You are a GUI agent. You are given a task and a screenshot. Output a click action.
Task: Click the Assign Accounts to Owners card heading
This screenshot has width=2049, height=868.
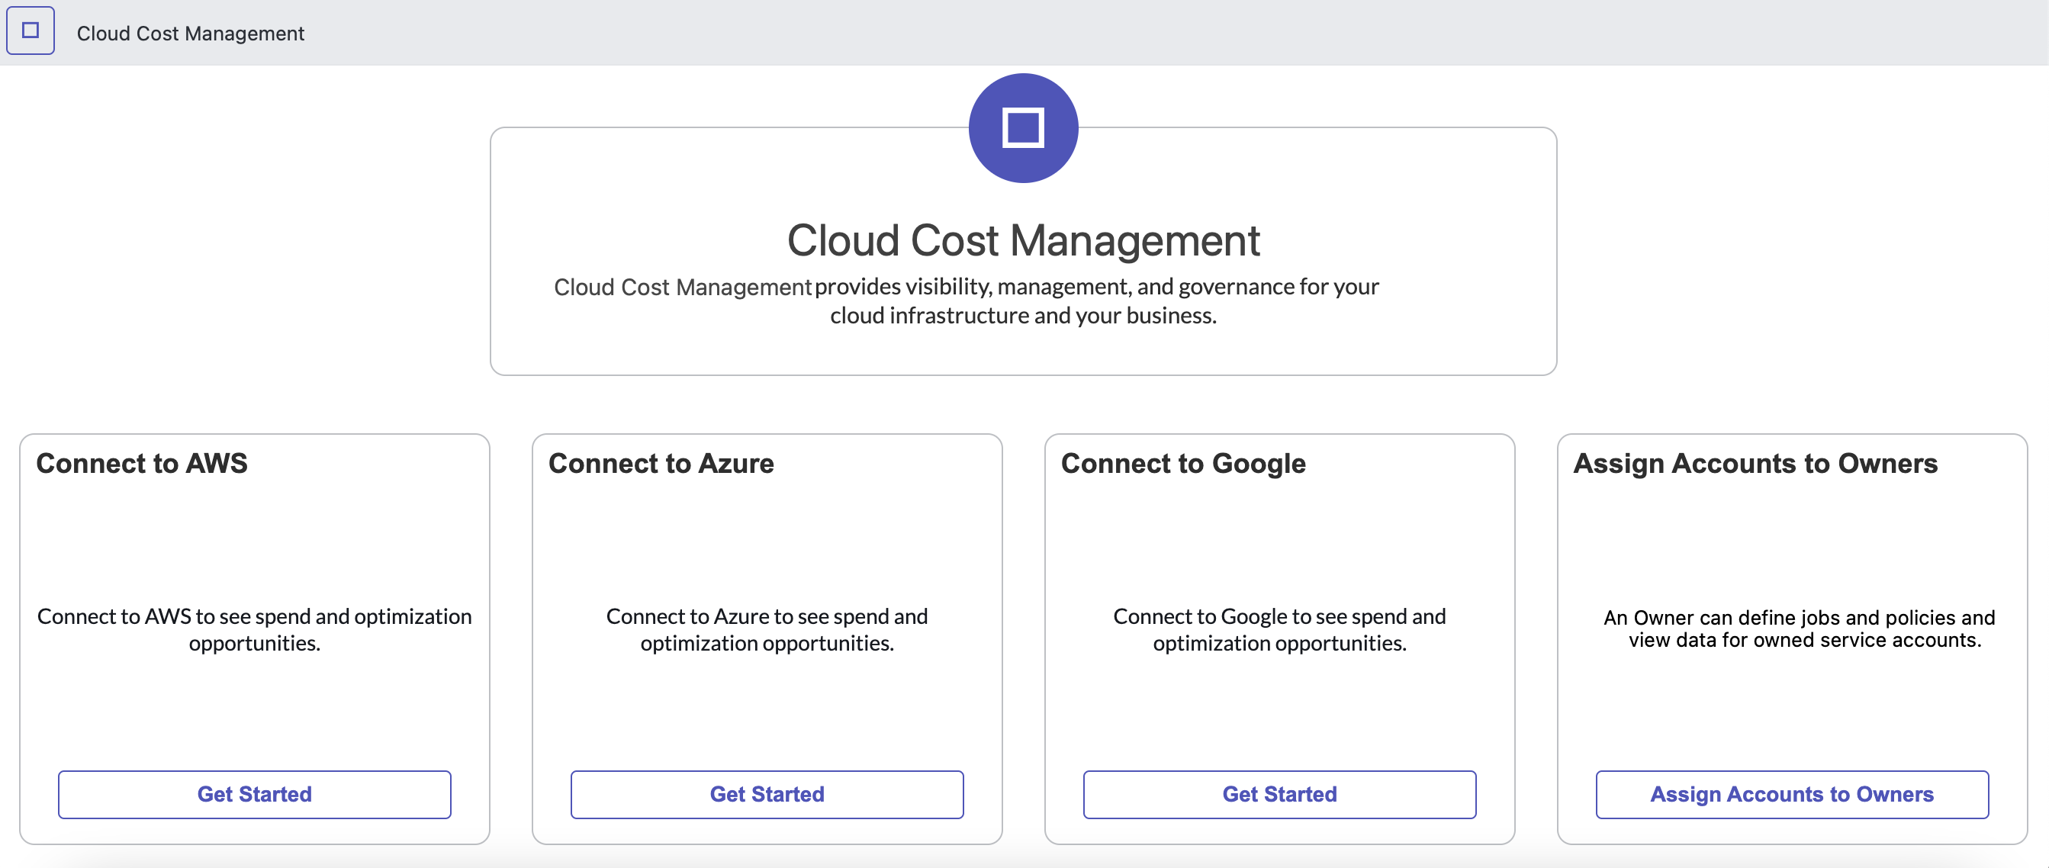pyautogui.click(x=1755, y=464)
